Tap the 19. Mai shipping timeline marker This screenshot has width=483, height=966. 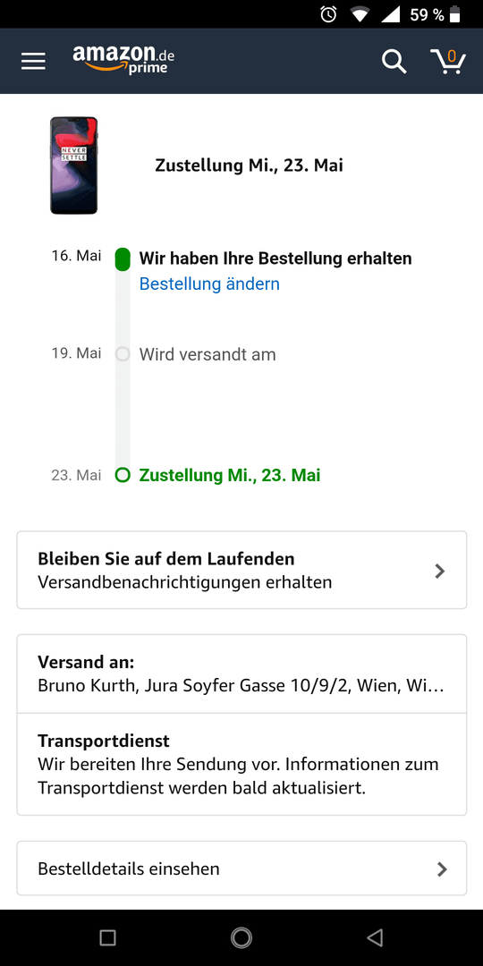(x=123, y=354)
